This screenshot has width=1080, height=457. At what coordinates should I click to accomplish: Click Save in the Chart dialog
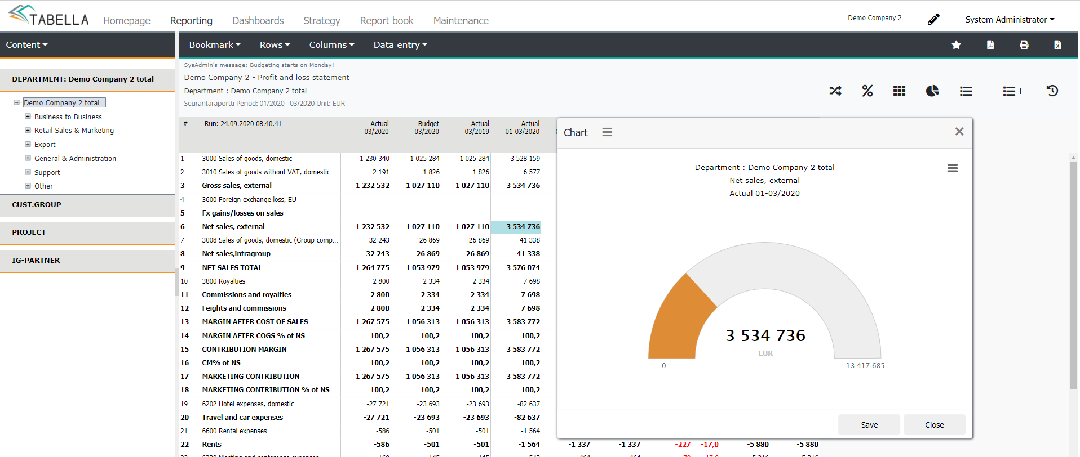[x=869, y=425]
